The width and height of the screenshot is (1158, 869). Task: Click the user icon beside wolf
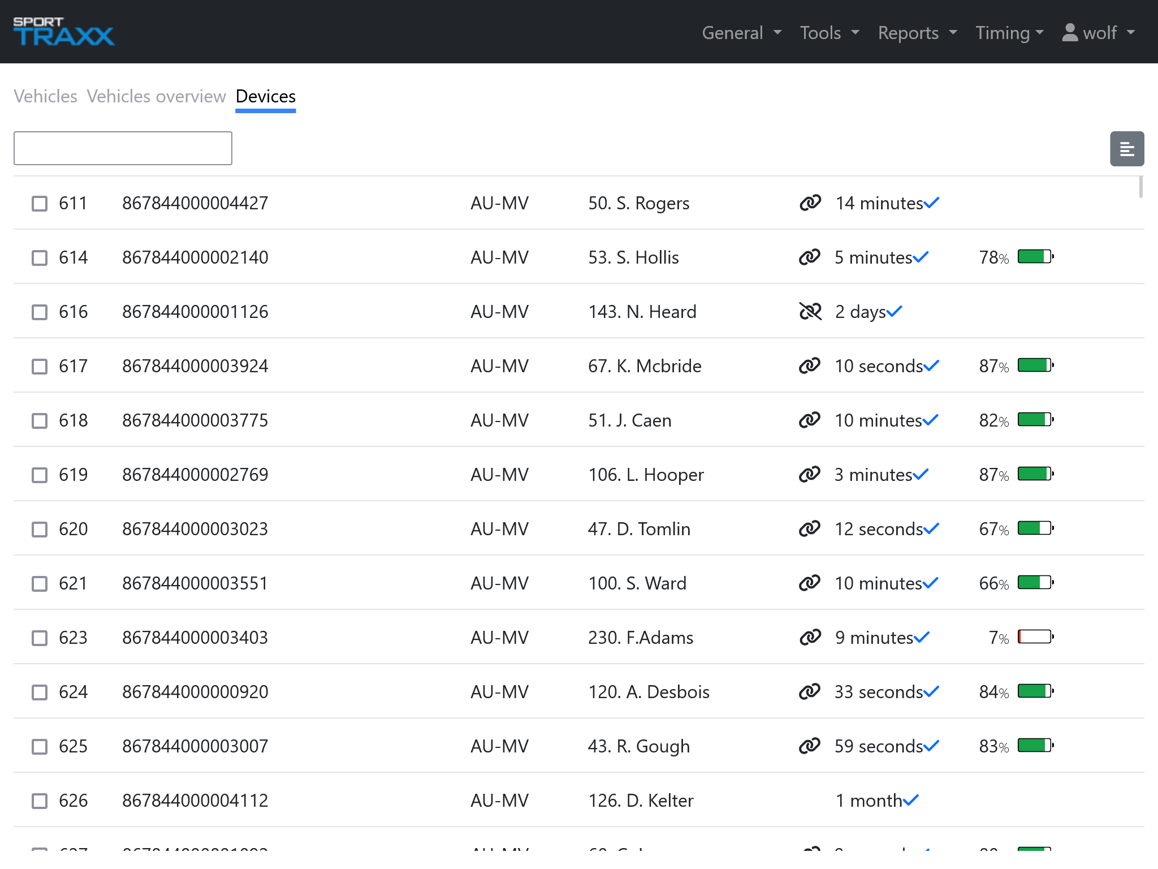click(x=1070, y=33)
